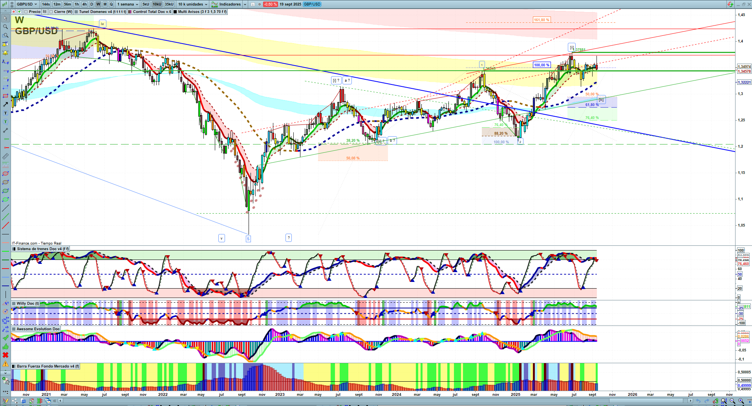Click the green checkmark icon
Screen dimensions: 752x406
tap(5, 338)
